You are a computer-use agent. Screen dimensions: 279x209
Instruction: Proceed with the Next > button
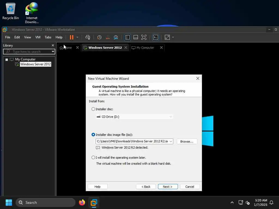coord(168,187)
